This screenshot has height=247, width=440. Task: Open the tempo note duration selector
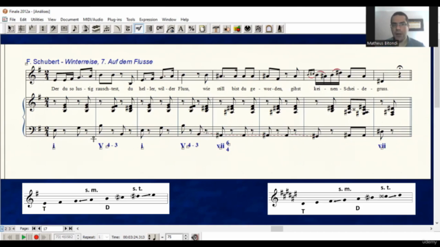click(x=153, y=237)
